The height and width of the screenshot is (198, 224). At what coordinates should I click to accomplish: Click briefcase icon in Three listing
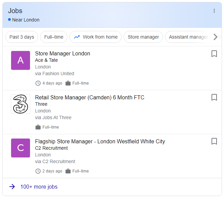click(x=38, y=127)
